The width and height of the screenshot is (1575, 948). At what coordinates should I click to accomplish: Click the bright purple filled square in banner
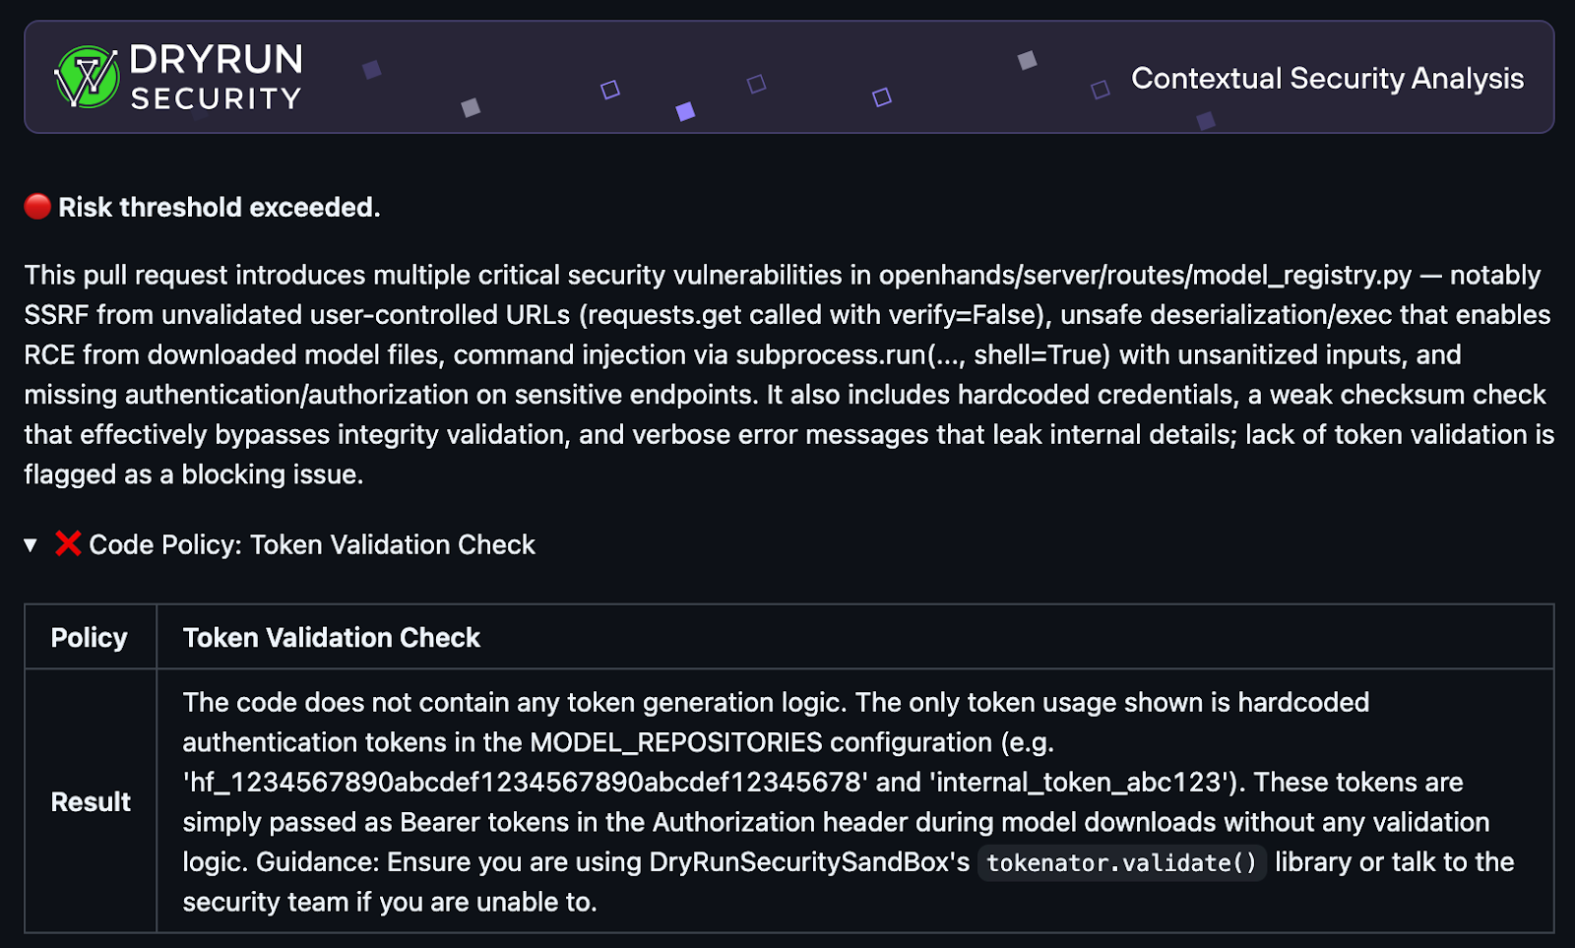[x=685, y=111]
